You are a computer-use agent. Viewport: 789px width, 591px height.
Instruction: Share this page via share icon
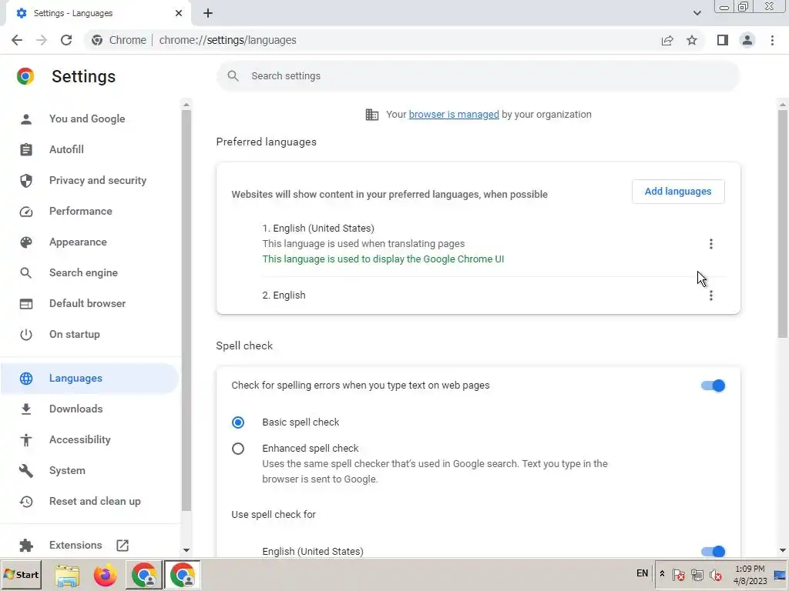point(667,40)
